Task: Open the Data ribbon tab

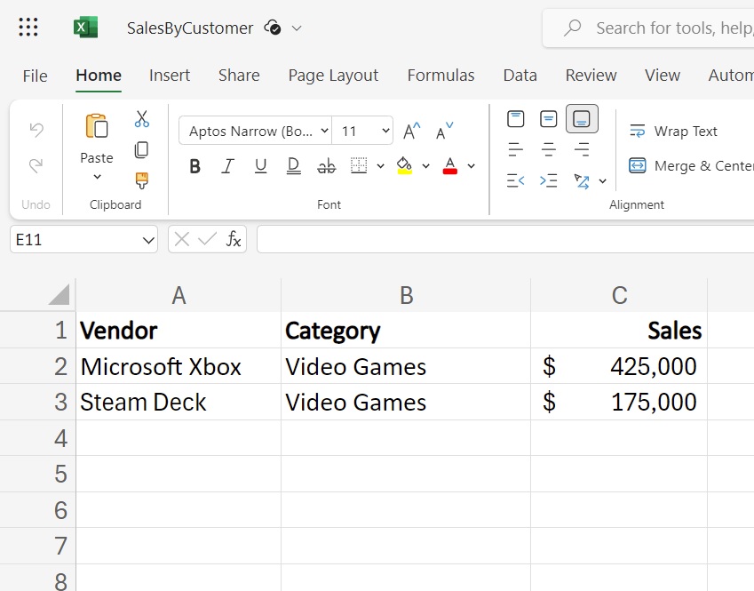Action: [520, 76]
